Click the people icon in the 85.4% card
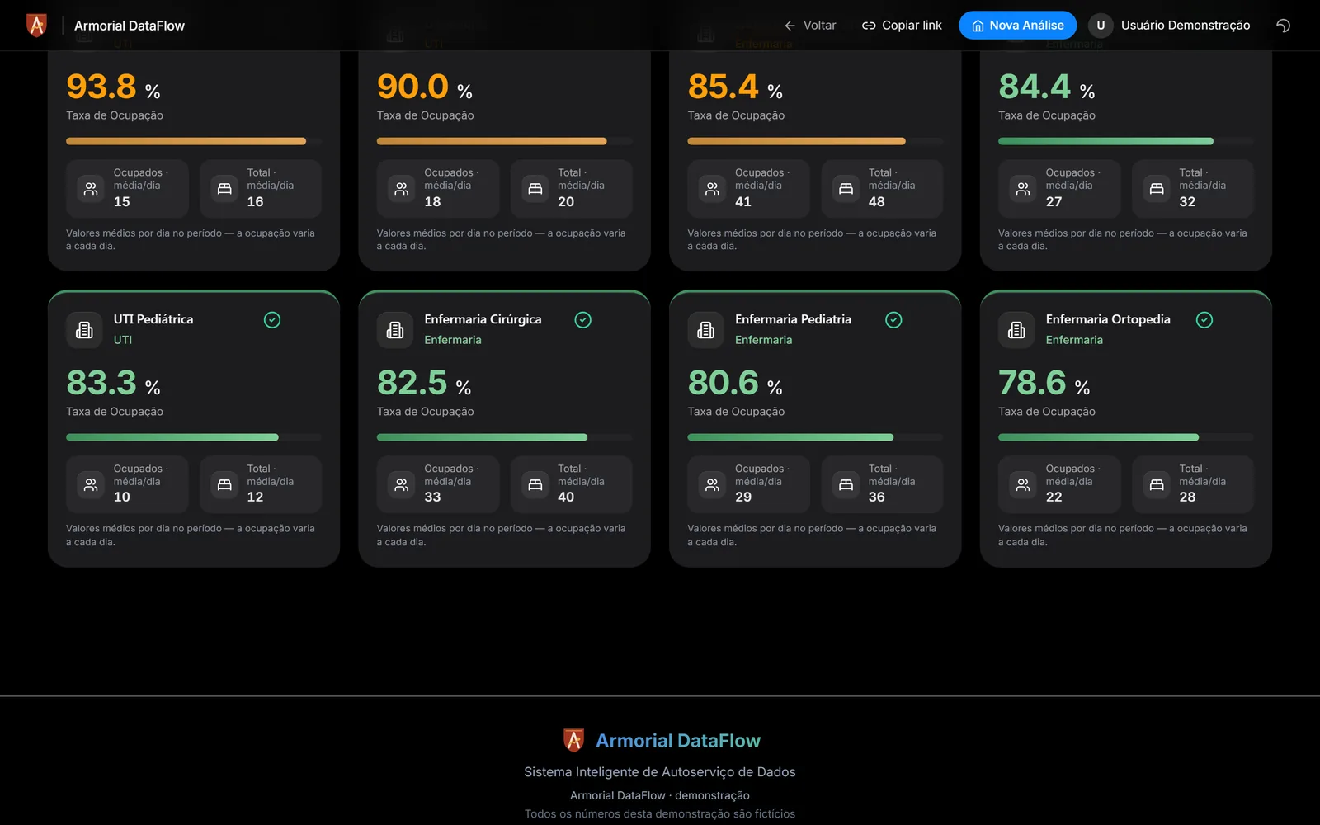The width and height of the screenshot is (1320, 825). coord(713,188)
